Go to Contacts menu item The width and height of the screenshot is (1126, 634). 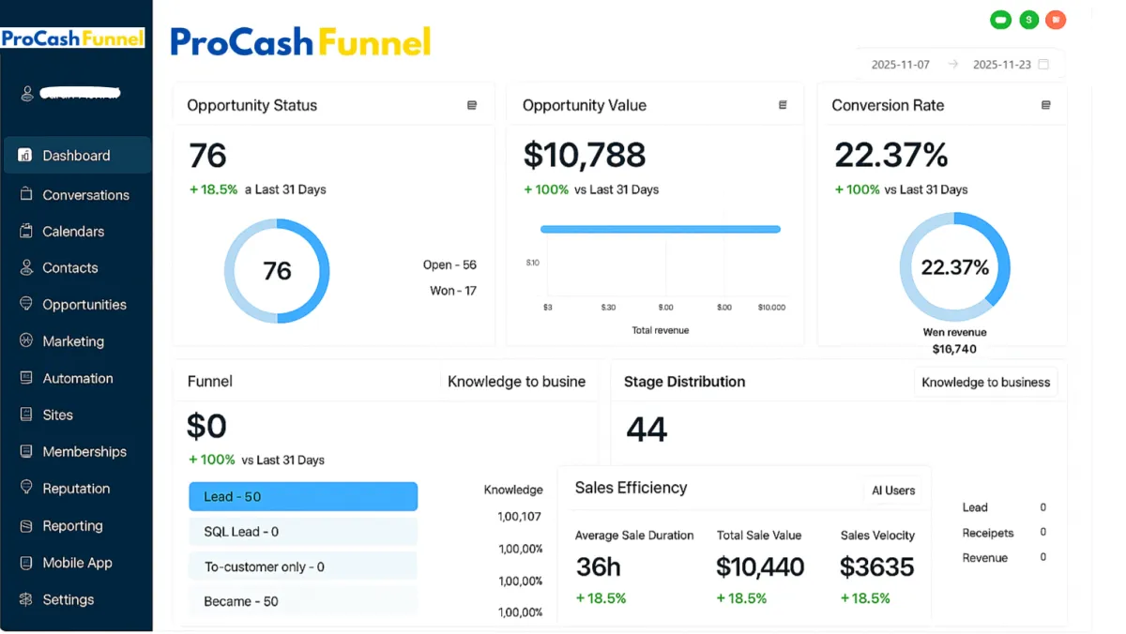[x=69, y=268]
